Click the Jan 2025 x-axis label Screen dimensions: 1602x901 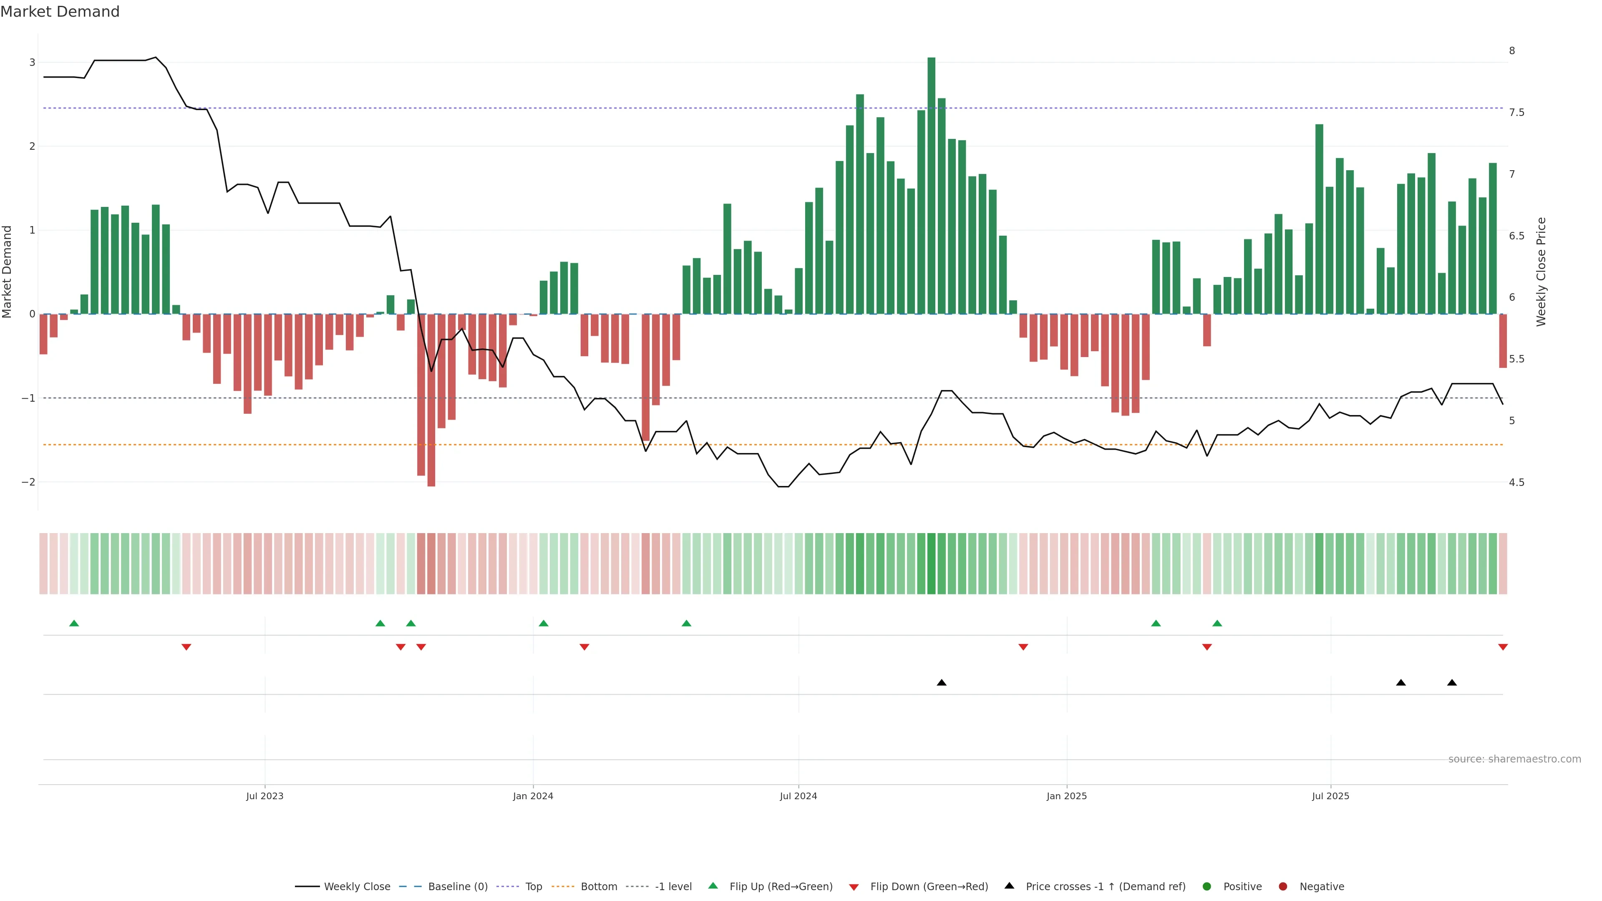[1067, 796]
